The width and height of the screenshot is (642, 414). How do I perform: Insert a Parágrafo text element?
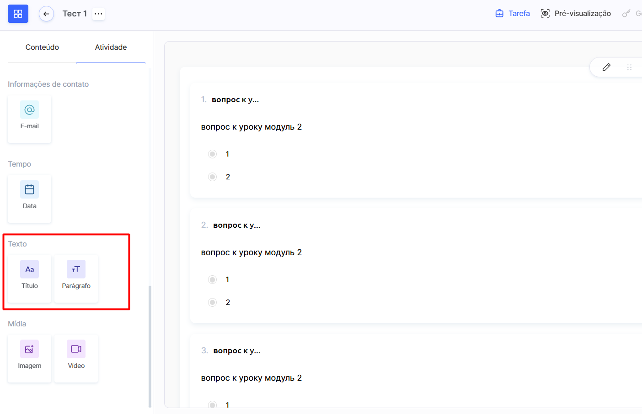(76, 278)
